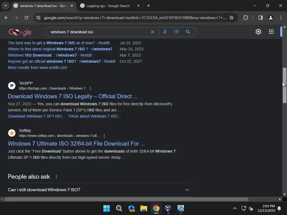Click the horizontal scrollbar thumb
Image resolution: width=287 pixels, height=215 pixels.
(x=126, y=199)
